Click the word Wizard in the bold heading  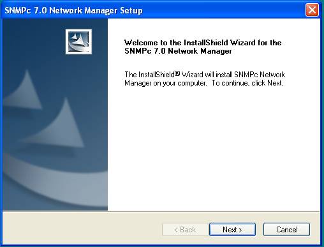(243, 43)
